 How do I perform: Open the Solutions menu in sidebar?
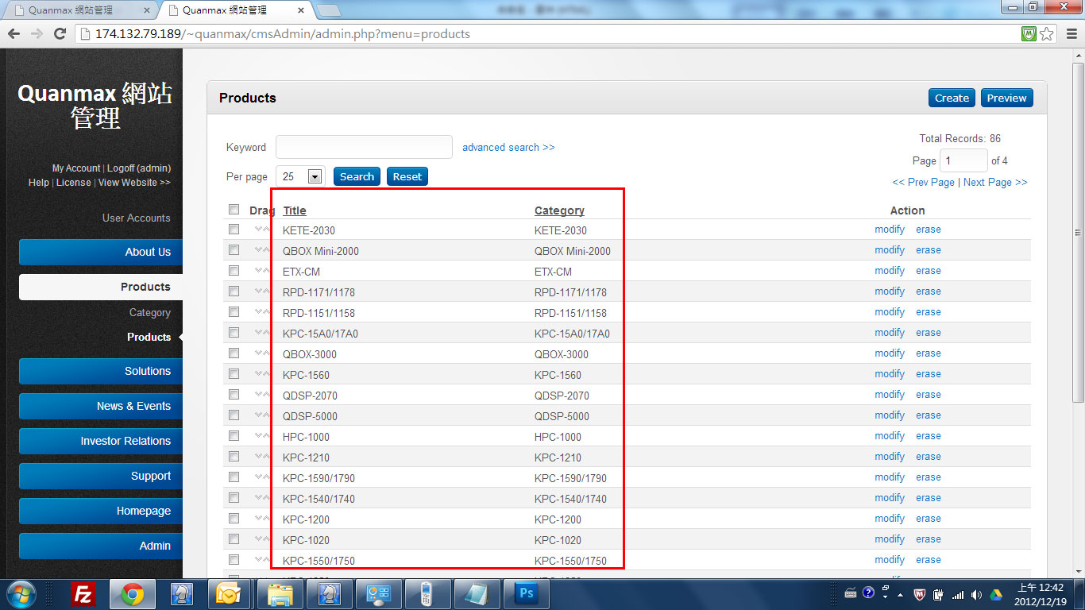click(101, 371)
